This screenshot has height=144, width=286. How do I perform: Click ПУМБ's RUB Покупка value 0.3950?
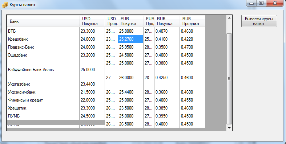point(167,116)
